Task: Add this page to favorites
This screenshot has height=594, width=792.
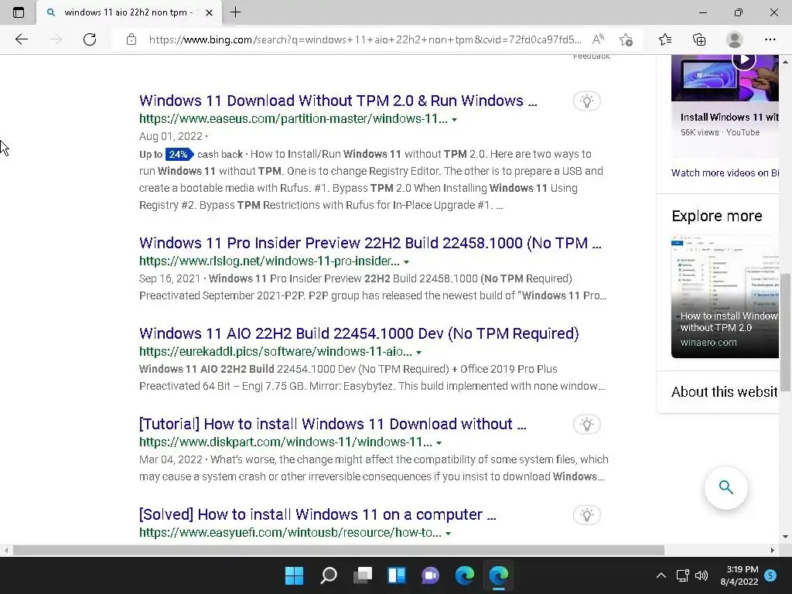Action: click(626, 39)
